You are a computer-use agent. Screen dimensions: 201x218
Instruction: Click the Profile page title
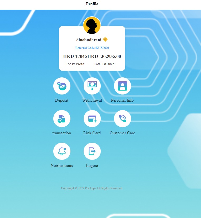click(92, 4)
